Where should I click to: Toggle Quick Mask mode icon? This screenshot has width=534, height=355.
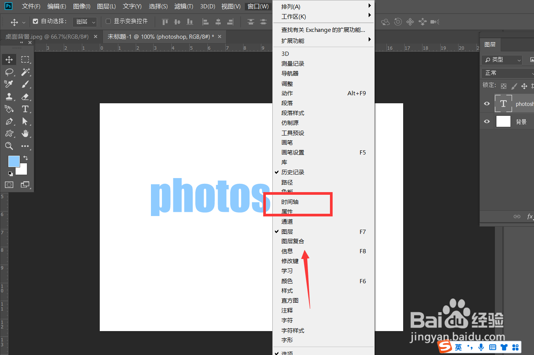(9, 185)
